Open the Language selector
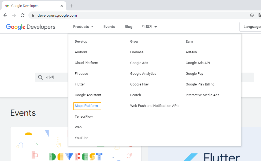Screen dimensions: 261x161 [250, 27]
